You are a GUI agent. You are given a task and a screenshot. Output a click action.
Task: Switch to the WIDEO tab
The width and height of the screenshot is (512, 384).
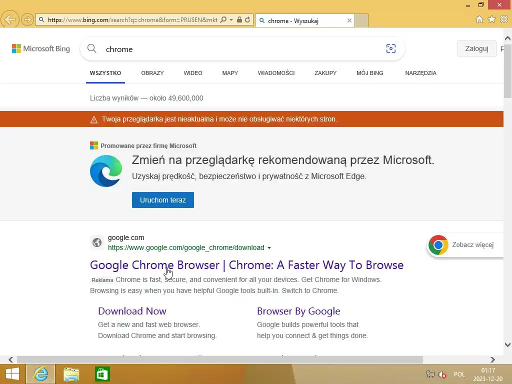[193, 73]
